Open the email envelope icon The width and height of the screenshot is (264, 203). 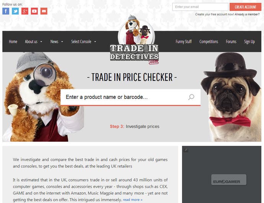click(x=44, y=11)
